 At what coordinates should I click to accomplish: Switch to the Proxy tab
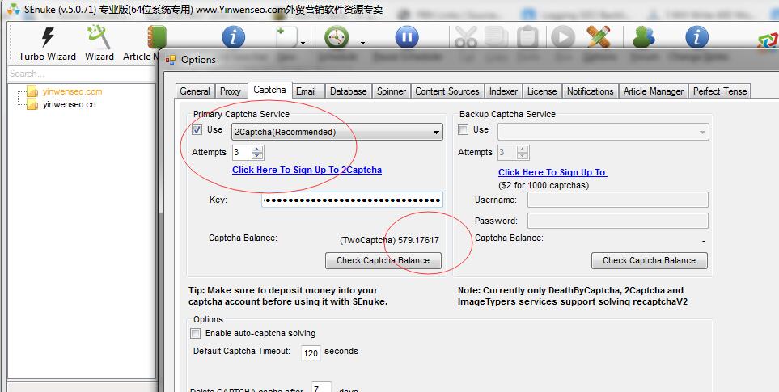point(231,91)
